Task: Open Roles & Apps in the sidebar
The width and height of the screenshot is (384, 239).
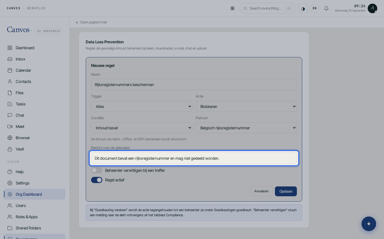Action: point(35,217)
